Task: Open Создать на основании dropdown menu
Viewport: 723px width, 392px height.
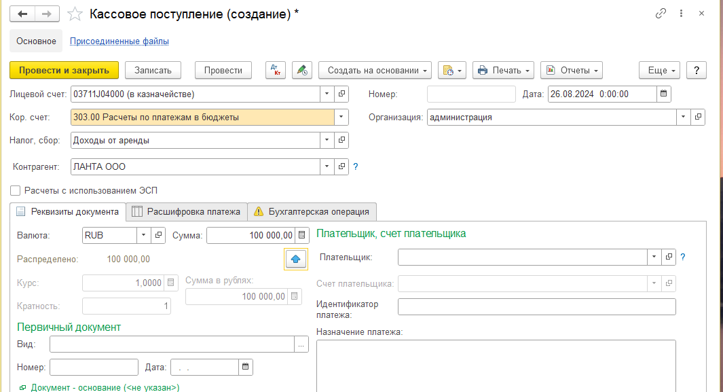Action: click(375, 70)
